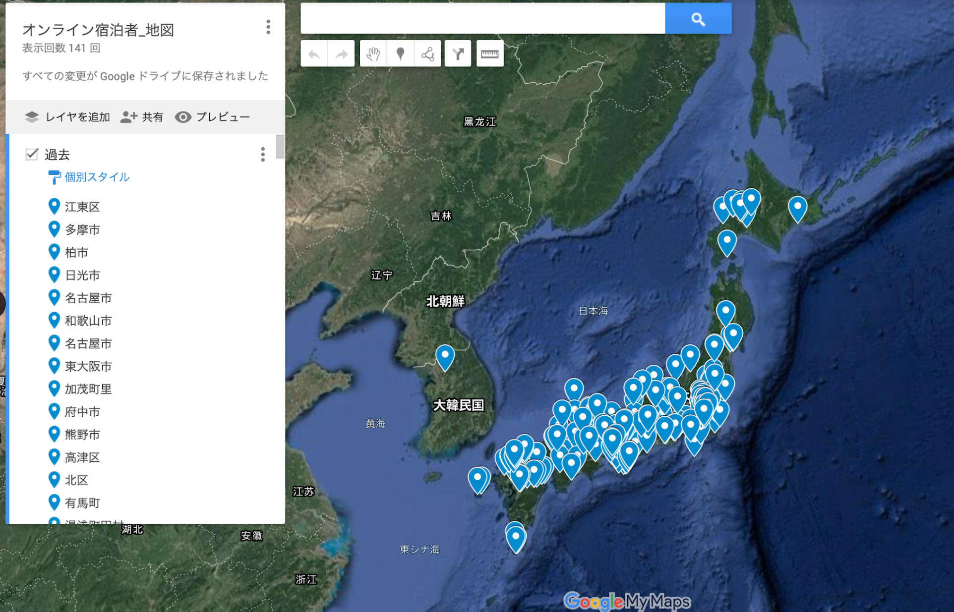Click 共有 to share the map

click(x=142, y=117)
